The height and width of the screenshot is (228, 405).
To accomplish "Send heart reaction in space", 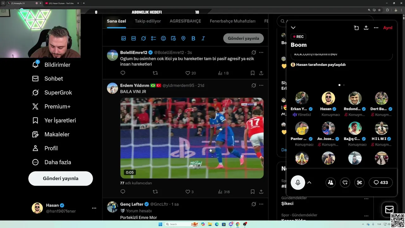I will pyautogui.click(x=345, y=182).
